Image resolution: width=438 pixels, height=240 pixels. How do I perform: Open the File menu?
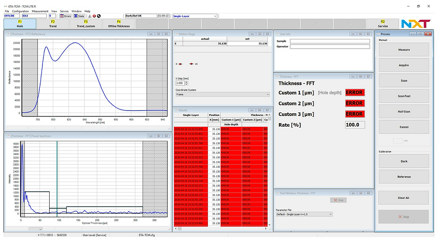tap(7, 11)
